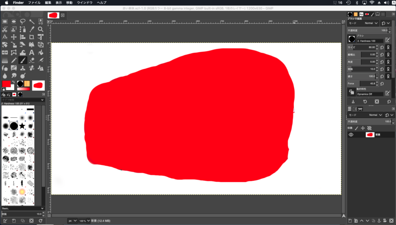Select the star brush thumbnail
This screenshot has height=225, width=396.
23,126
